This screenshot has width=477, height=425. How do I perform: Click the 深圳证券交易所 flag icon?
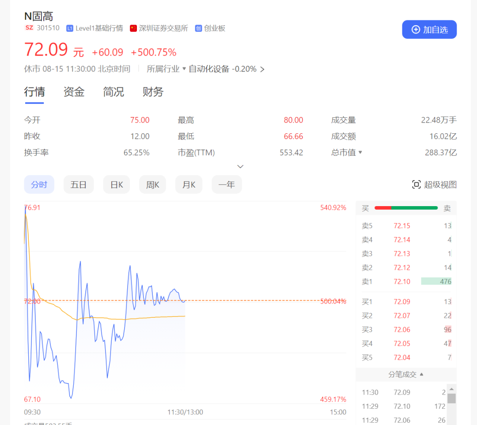pos(133,28)
